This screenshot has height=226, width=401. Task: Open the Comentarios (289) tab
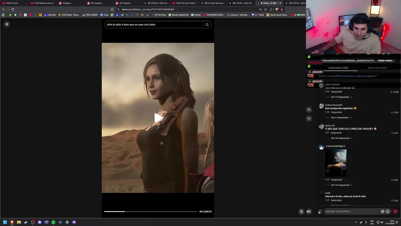(338, 68)
